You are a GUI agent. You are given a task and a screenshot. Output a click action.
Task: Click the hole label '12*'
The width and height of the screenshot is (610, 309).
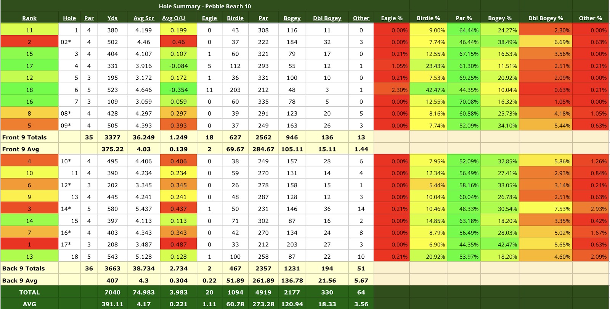[x=66, y=185]
